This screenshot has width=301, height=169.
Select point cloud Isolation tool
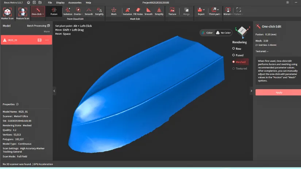(68, 12)
